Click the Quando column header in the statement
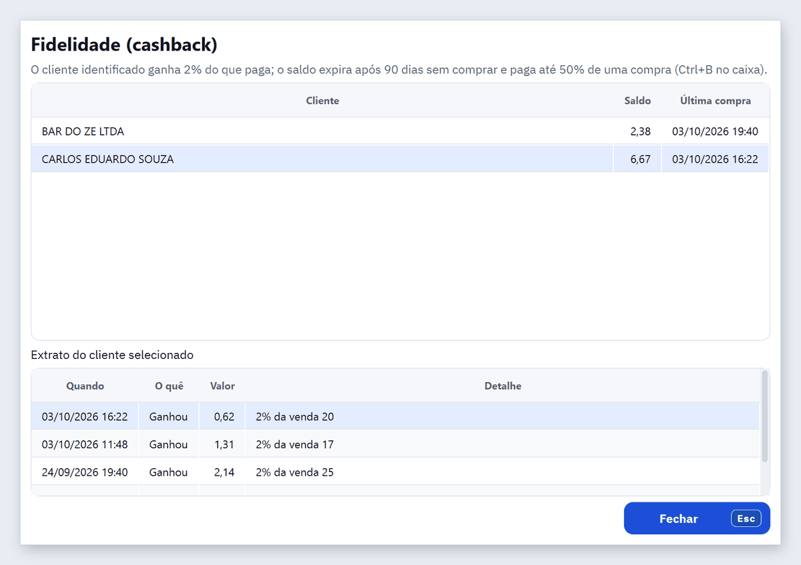This screenshot has width=801, height=565. pyautogui.click(x=85, y=386)
